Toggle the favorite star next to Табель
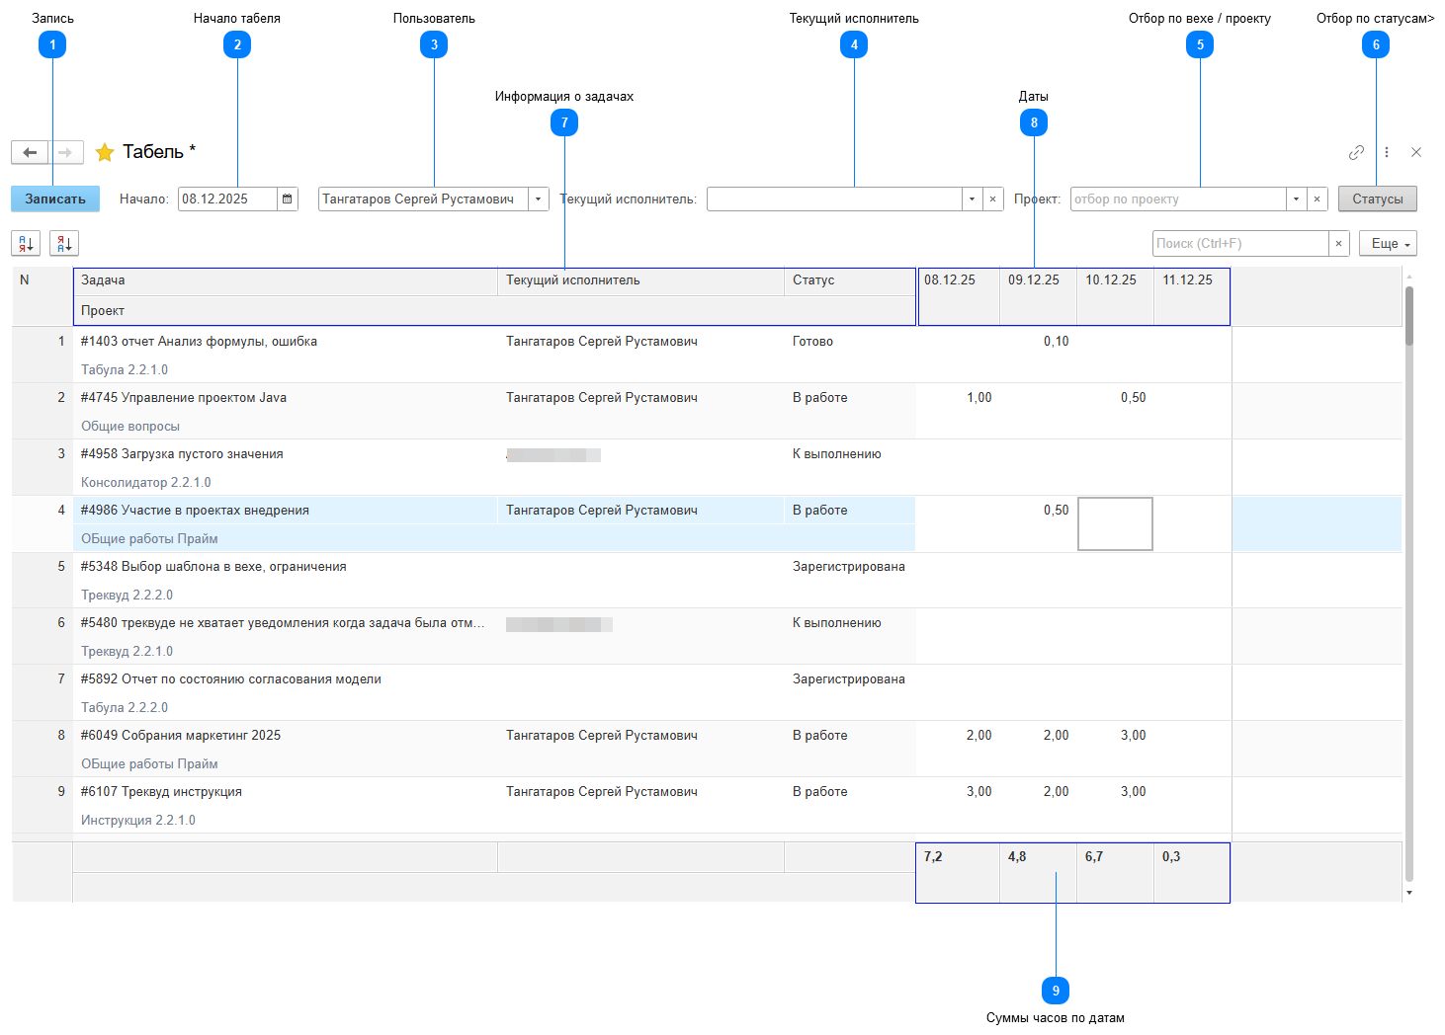Viewport: 1445px width, 1035px height. point(105,152)
